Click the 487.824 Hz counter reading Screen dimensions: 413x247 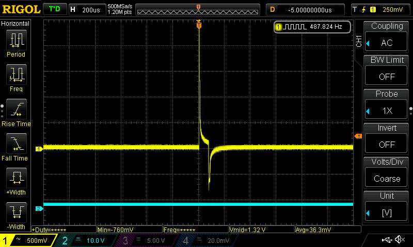pos(326,27)
